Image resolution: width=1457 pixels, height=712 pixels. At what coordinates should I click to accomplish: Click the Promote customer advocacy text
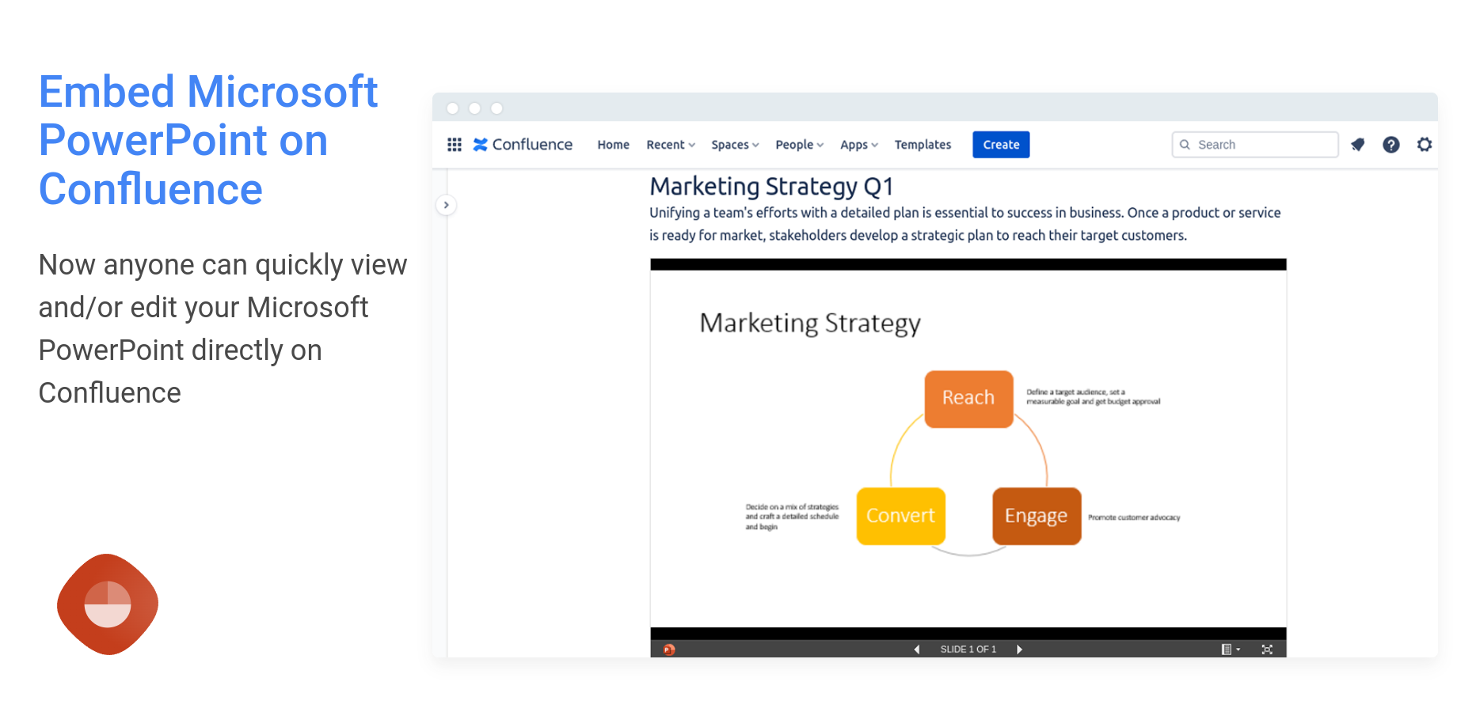tap(1134, 517)
